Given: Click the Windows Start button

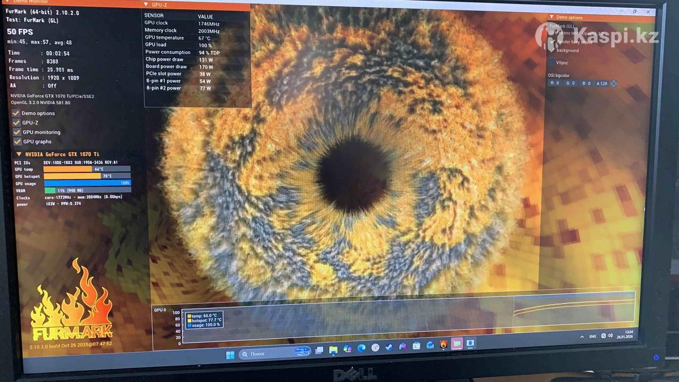Looking at the screenshot, I should [230, 355].
